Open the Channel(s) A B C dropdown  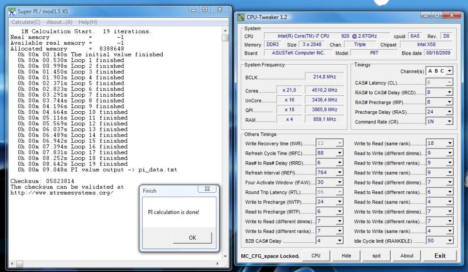449,71
